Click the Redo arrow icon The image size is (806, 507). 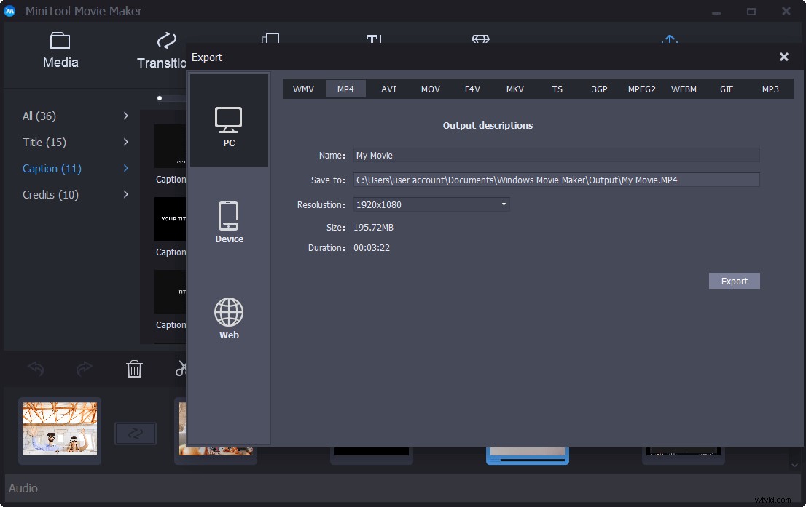coord(85,369)
